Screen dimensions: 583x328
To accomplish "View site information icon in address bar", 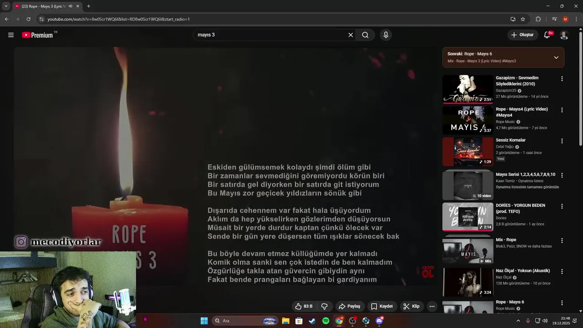I will point(41,19).
